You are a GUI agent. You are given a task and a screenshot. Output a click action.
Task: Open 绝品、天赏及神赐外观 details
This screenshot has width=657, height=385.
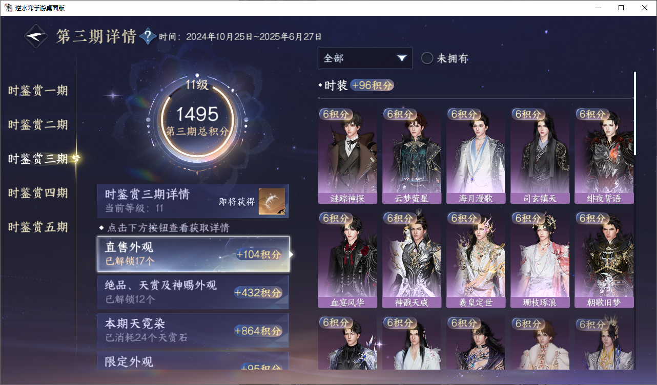[x=193, y=292]
